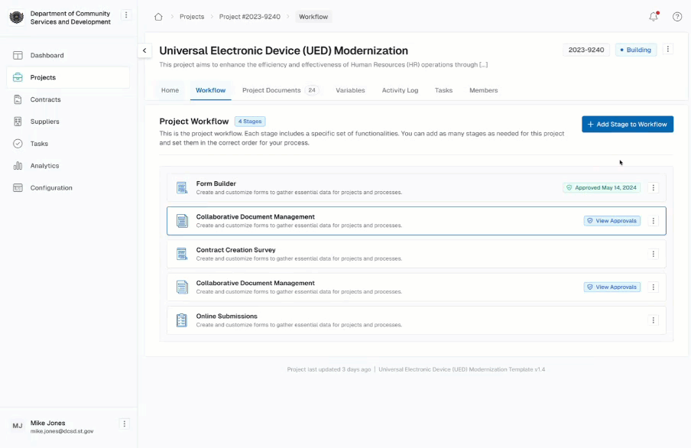Open the project header three-dot menu
Screen dimensions: 691x448
[x=668, y=50]
